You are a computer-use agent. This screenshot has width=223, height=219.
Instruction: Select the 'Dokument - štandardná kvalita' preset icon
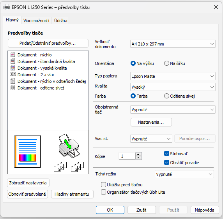(x=13, y=61)
